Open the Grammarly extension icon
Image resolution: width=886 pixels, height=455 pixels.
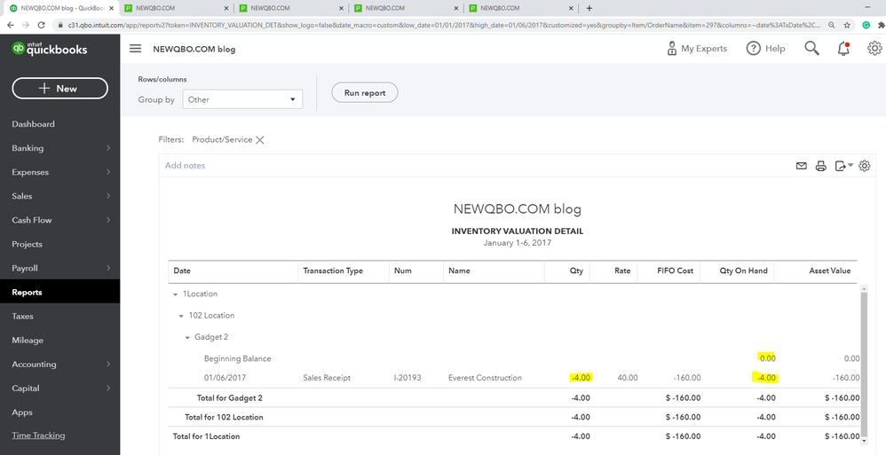[866, 25]
